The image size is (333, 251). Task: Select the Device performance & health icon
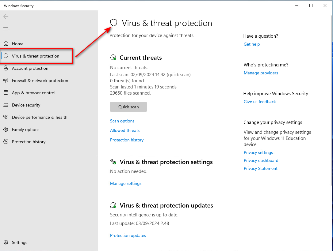click(x=6, y=117)
